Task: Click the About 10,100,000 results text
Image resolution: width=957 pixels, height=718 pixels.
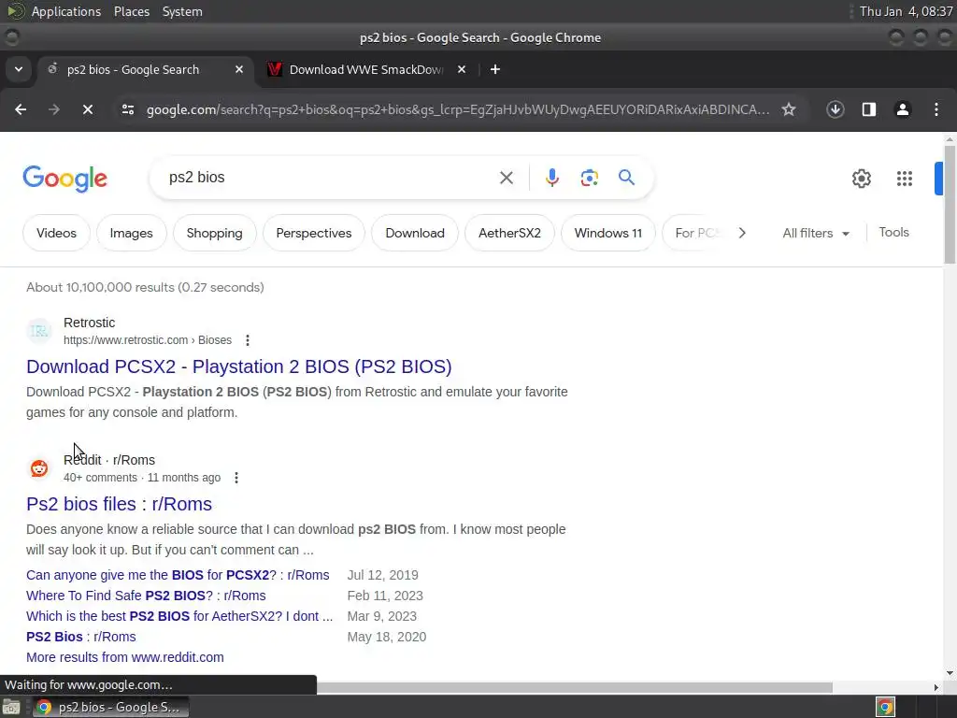Action: pyautogui.click(x=145, y=287)
